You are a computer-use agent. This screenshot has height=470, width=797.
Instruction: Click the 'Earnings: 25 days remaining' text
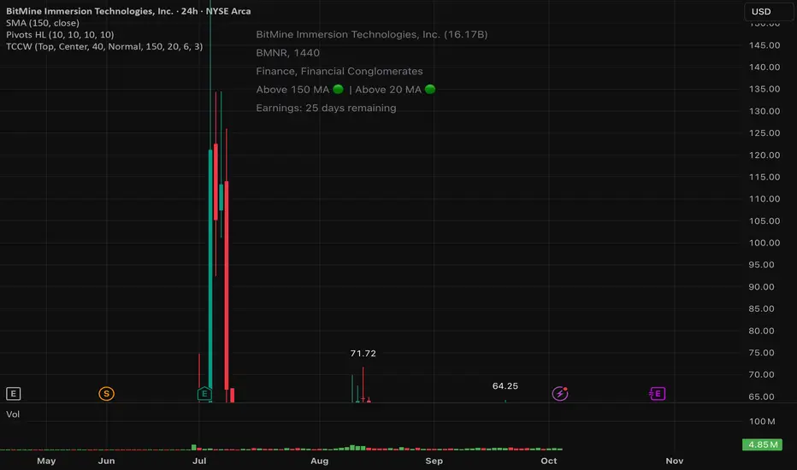tap(326, 108)
